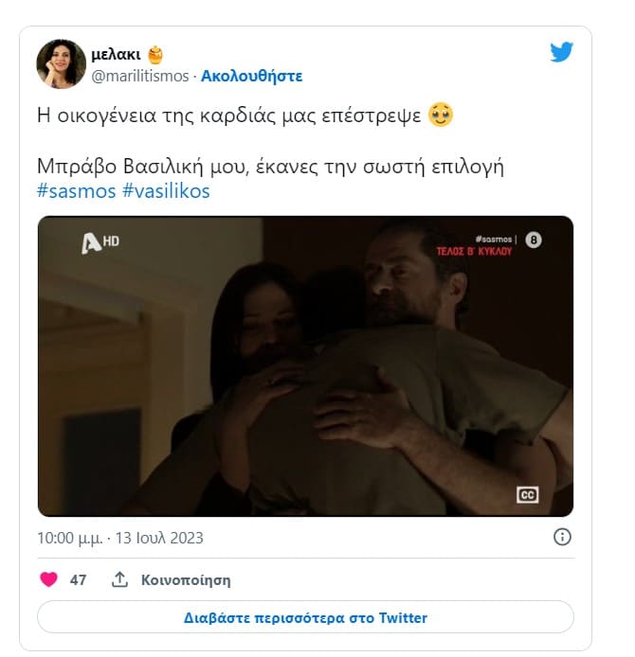The height and width of the screenshot is (657, 635).
Task: Click the 47 likes count
Action: 78,580
